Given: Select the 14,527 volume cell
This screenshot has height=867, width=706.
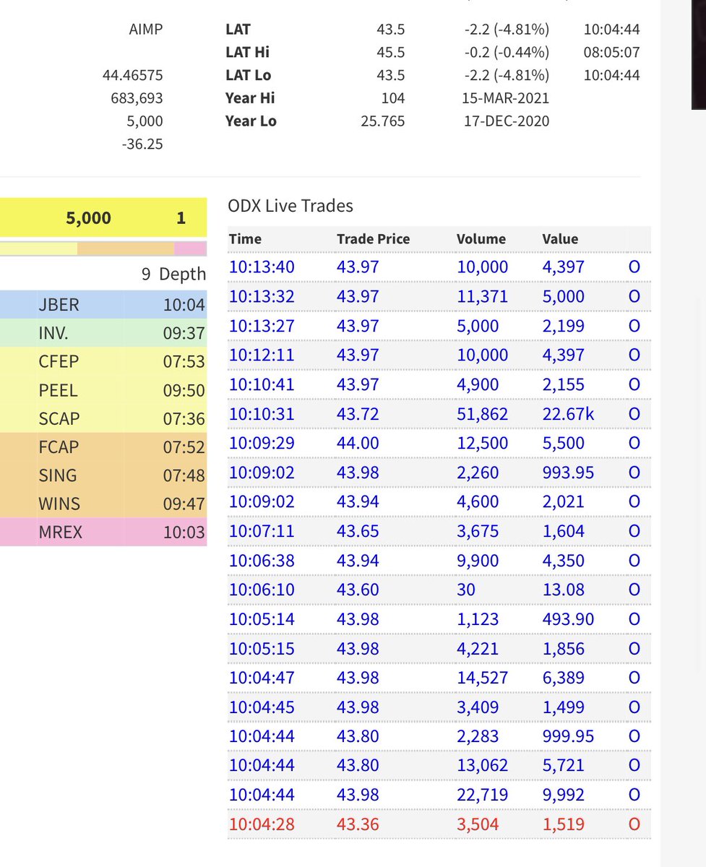Looking at the screenshot, I should point(483,678).
